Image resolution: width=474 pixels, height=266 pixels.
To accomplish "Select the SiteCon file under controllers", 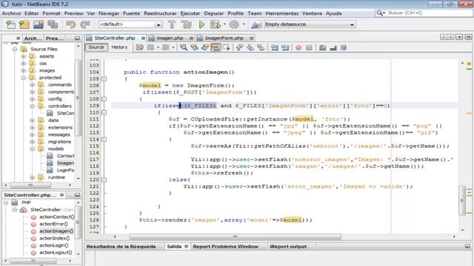I will [65, 113].
